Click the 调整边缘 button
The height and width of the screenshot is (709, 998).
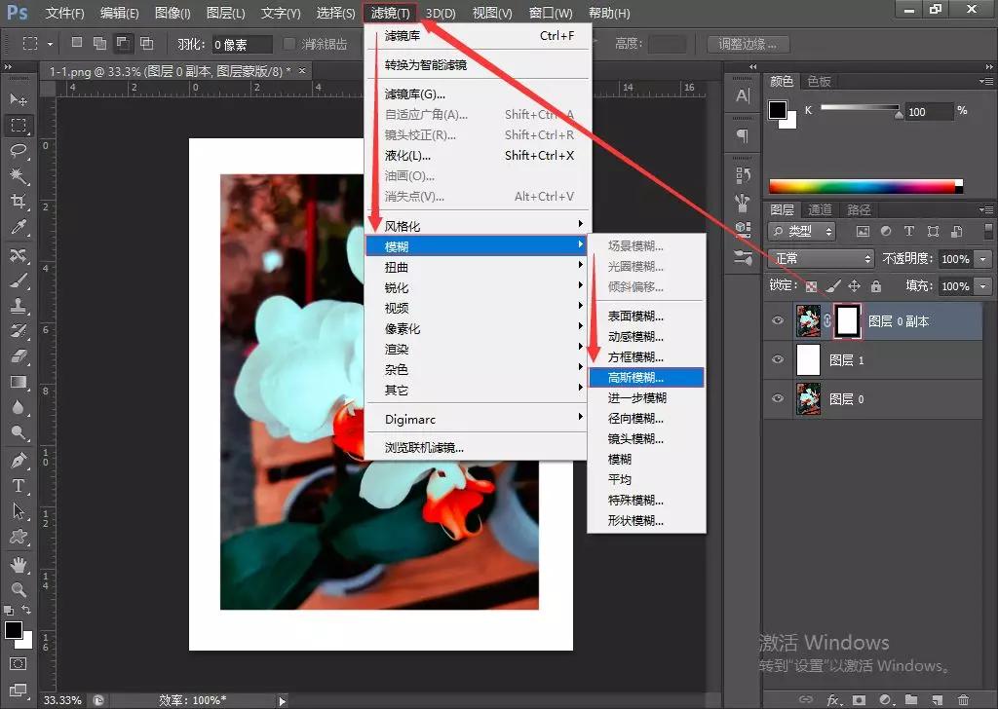click(747, 43)
